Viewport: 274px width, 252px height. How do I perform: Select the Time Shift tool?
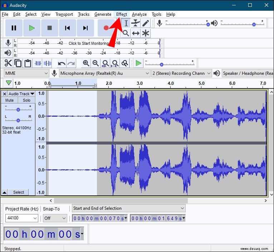point(136,33)
